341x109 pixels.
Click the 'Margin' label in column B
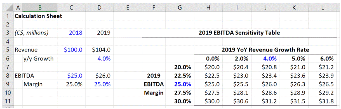(x=33, y=84)
